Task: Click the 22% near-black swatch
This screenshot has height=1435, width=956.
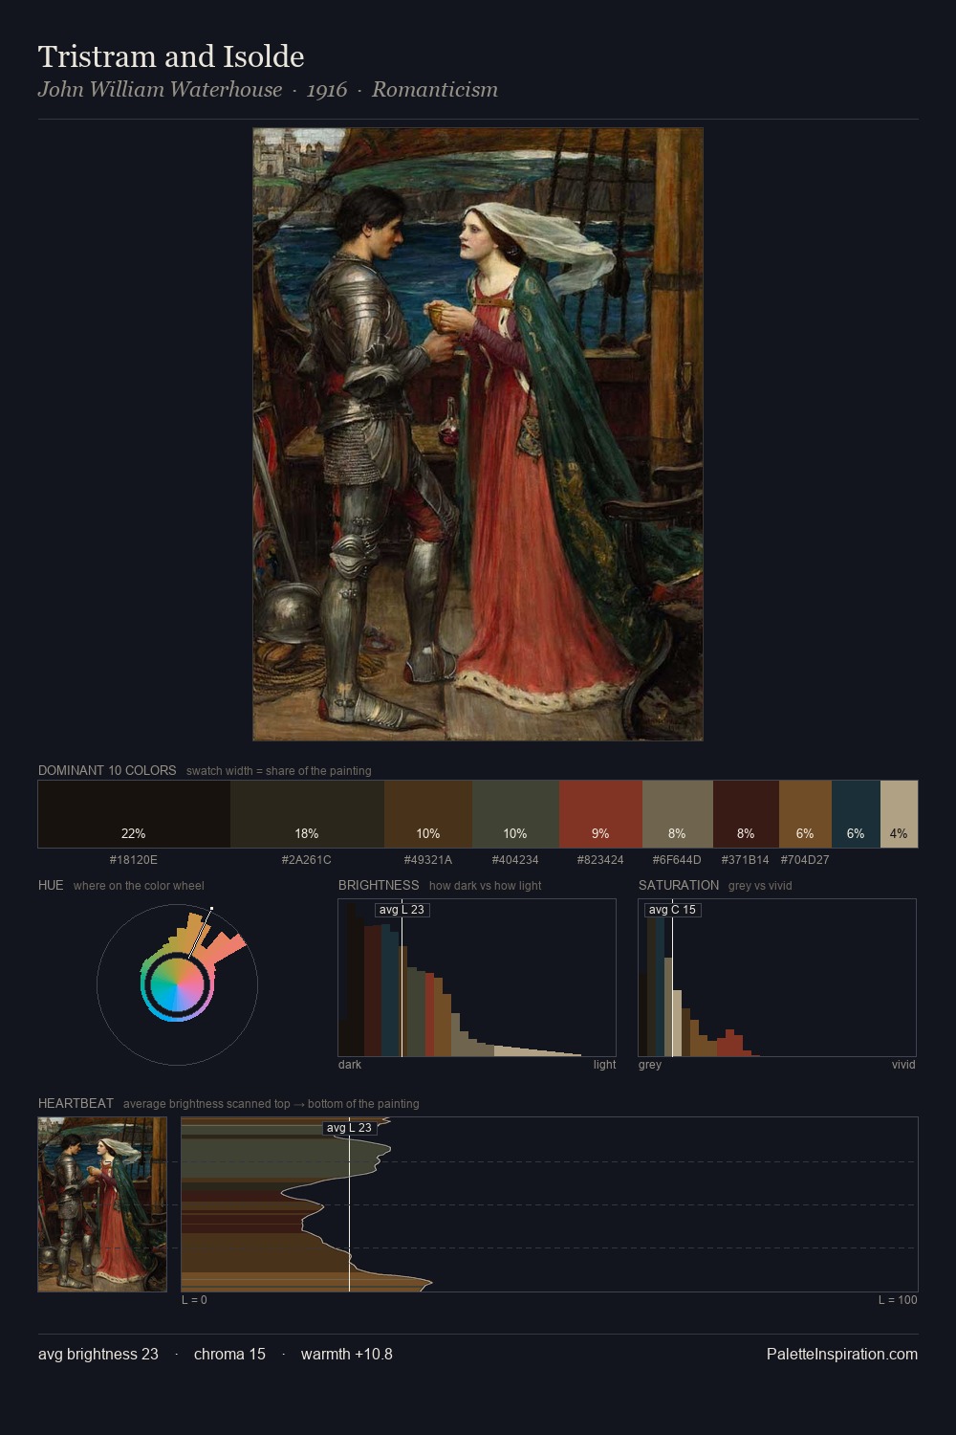Action: [x=134, y=814]
